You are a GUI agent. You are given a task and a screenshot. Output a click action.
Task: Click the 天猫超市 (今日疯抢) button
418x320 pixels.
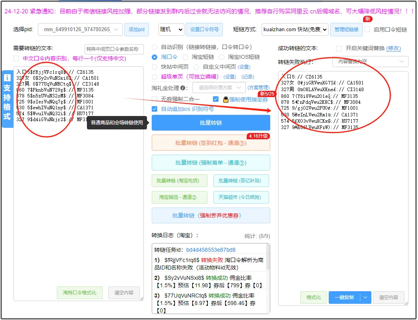coord(241,197)
